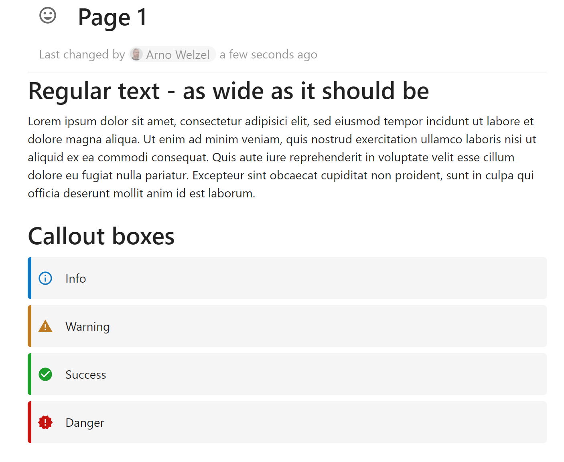Click the red Danger badge icon
This screenshot has height=462, width=564.
pos(45,422)
